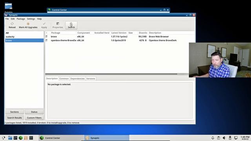Sort by Installed Version column header

(102, 33)
